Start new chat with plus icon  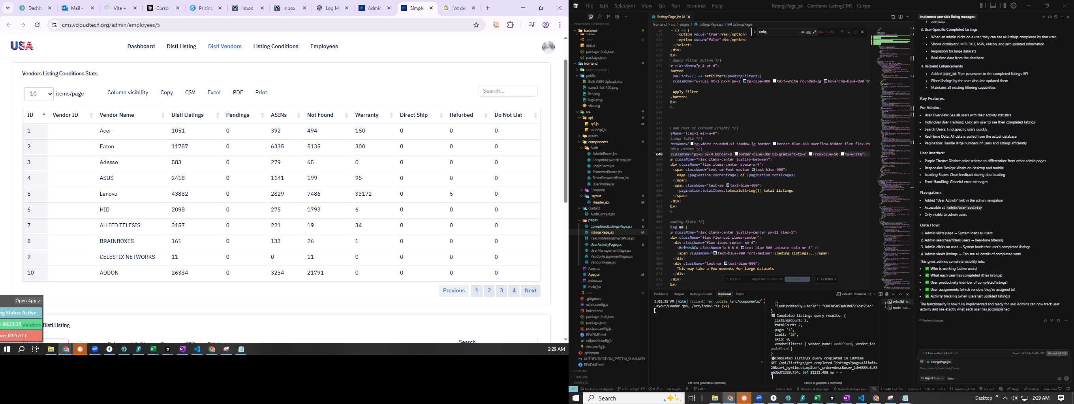pyautogui.click(x=1044, y=17)
